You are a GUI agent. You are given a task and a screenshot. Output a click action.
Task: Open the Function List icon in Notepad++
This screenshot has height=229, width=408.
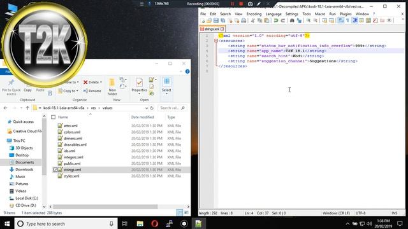375,21
